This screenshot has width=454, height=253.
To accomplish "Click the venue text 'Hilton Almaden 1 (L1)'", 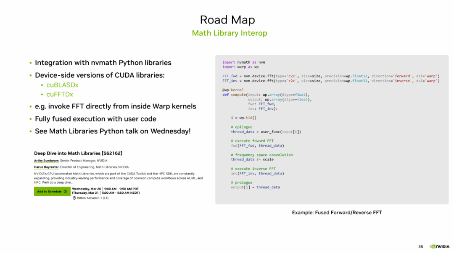I will 92,198.
